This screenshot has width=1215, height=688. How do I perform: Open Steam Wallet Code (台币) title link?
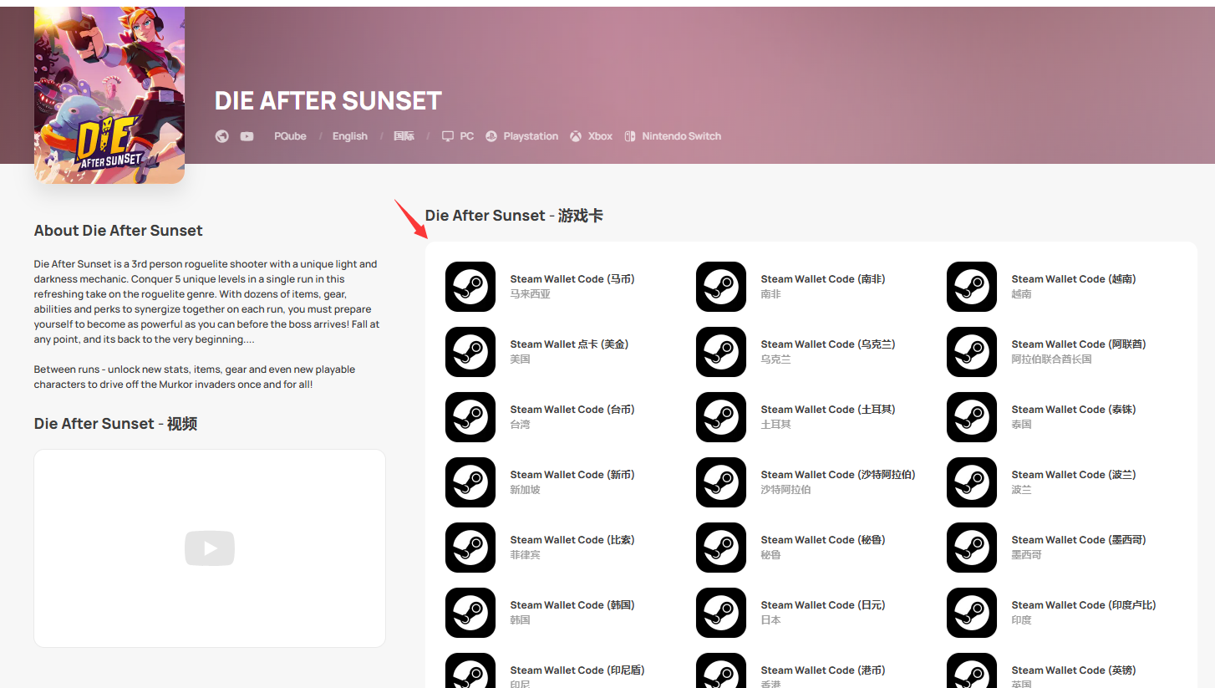(572, 410)
